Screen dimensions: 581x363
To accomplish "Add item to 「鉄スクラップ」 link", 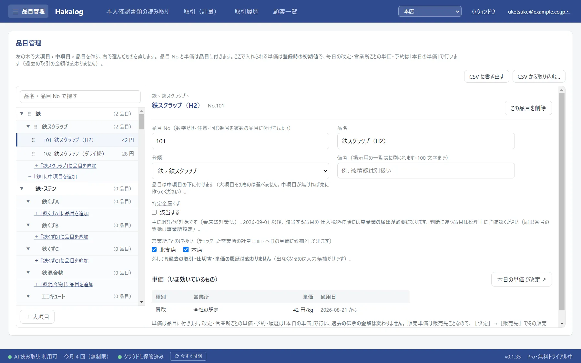I will point(66,166).
